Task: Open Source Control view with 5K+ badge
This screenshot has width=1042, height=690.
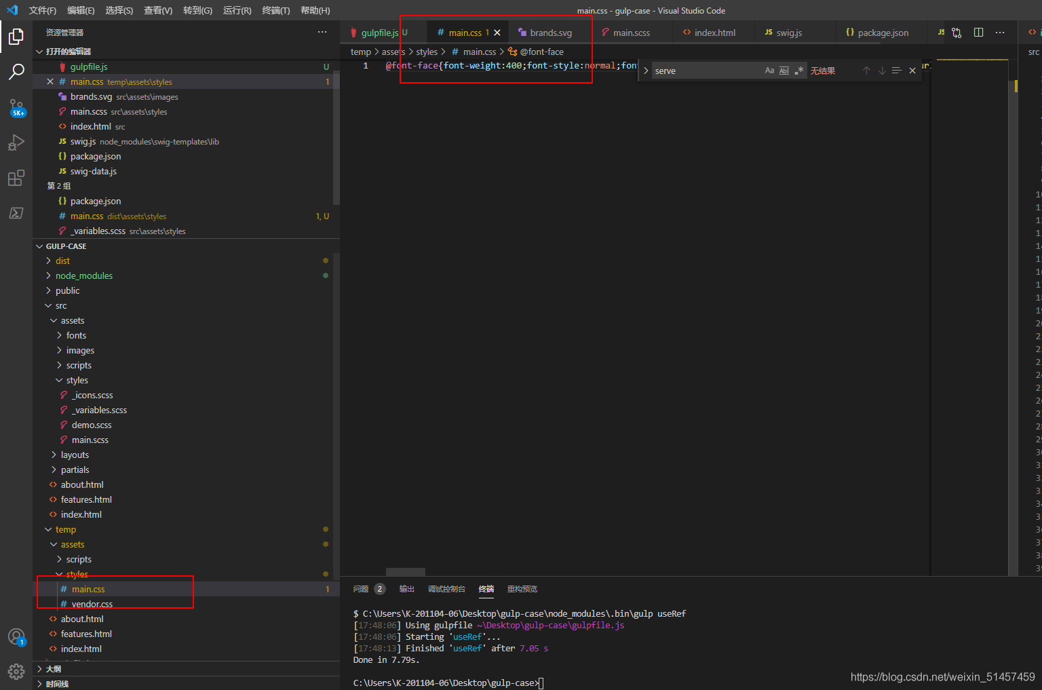Action: [x=16, y=107]
